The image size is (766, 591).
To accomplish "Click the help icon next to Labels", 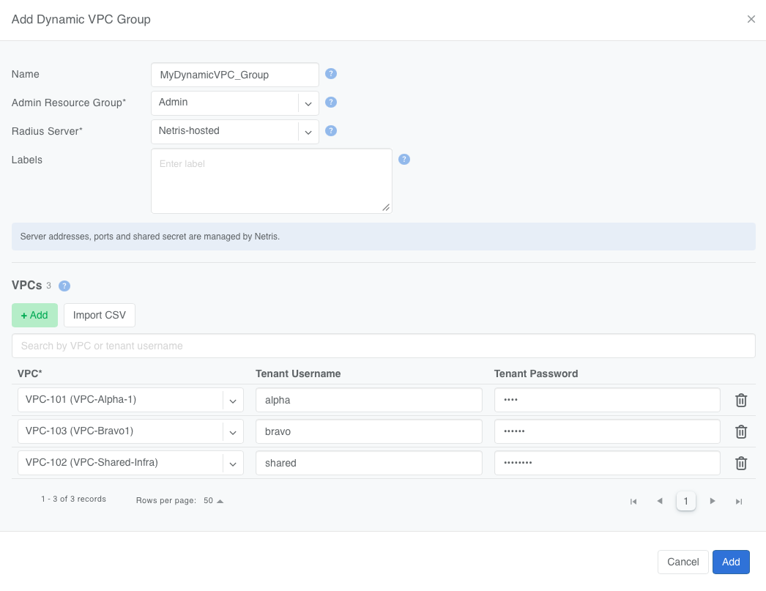I will point(404,159).
